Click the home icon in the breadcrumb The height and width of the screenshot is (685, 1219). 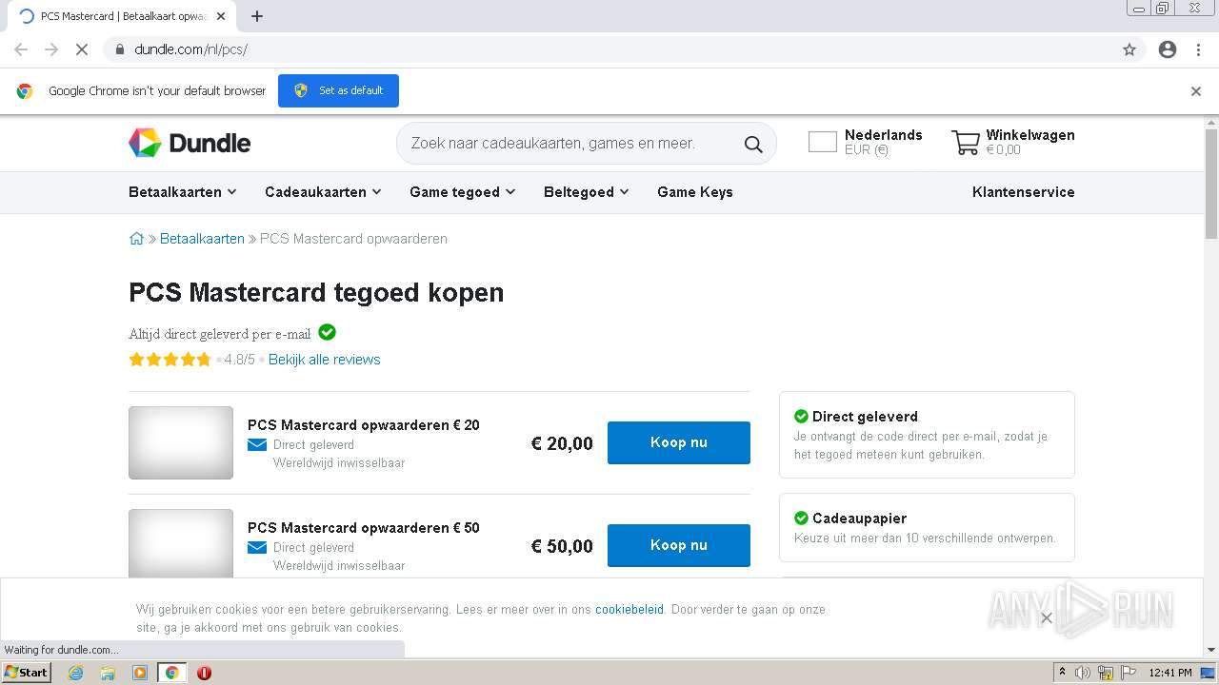coord(136,239)
